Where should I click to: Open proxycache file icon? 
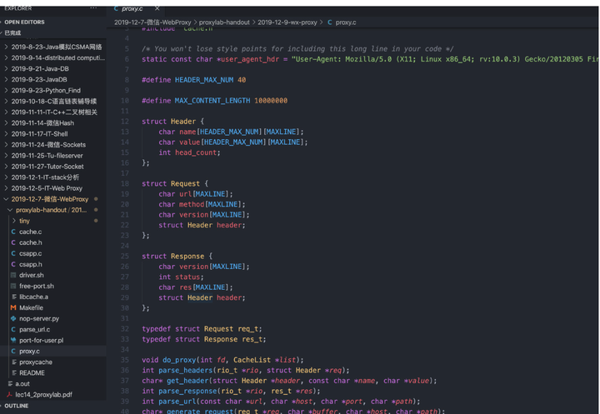pos(14,362)
